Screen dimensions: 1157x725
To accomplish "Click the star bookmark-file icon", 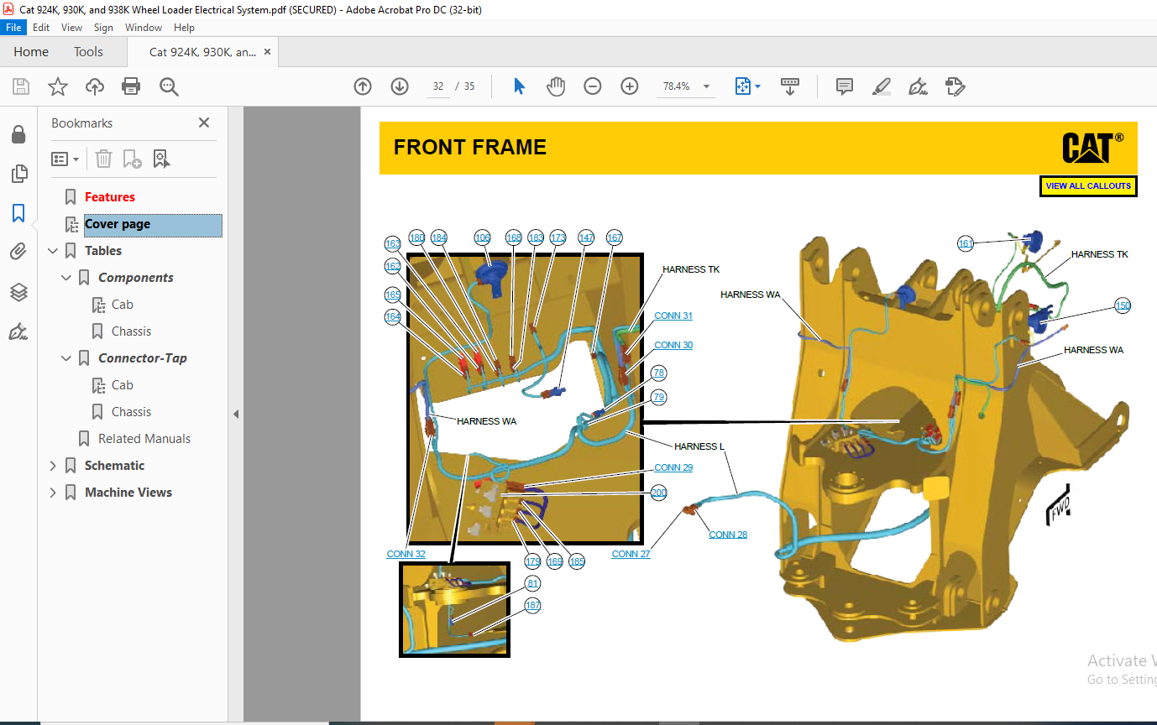I will tap(57, 86).
